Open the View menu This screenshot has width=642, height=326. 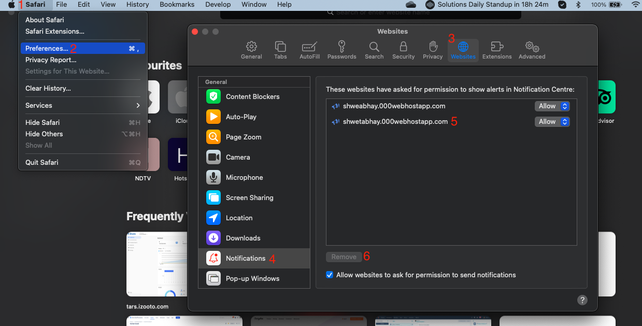pos(108,5)
